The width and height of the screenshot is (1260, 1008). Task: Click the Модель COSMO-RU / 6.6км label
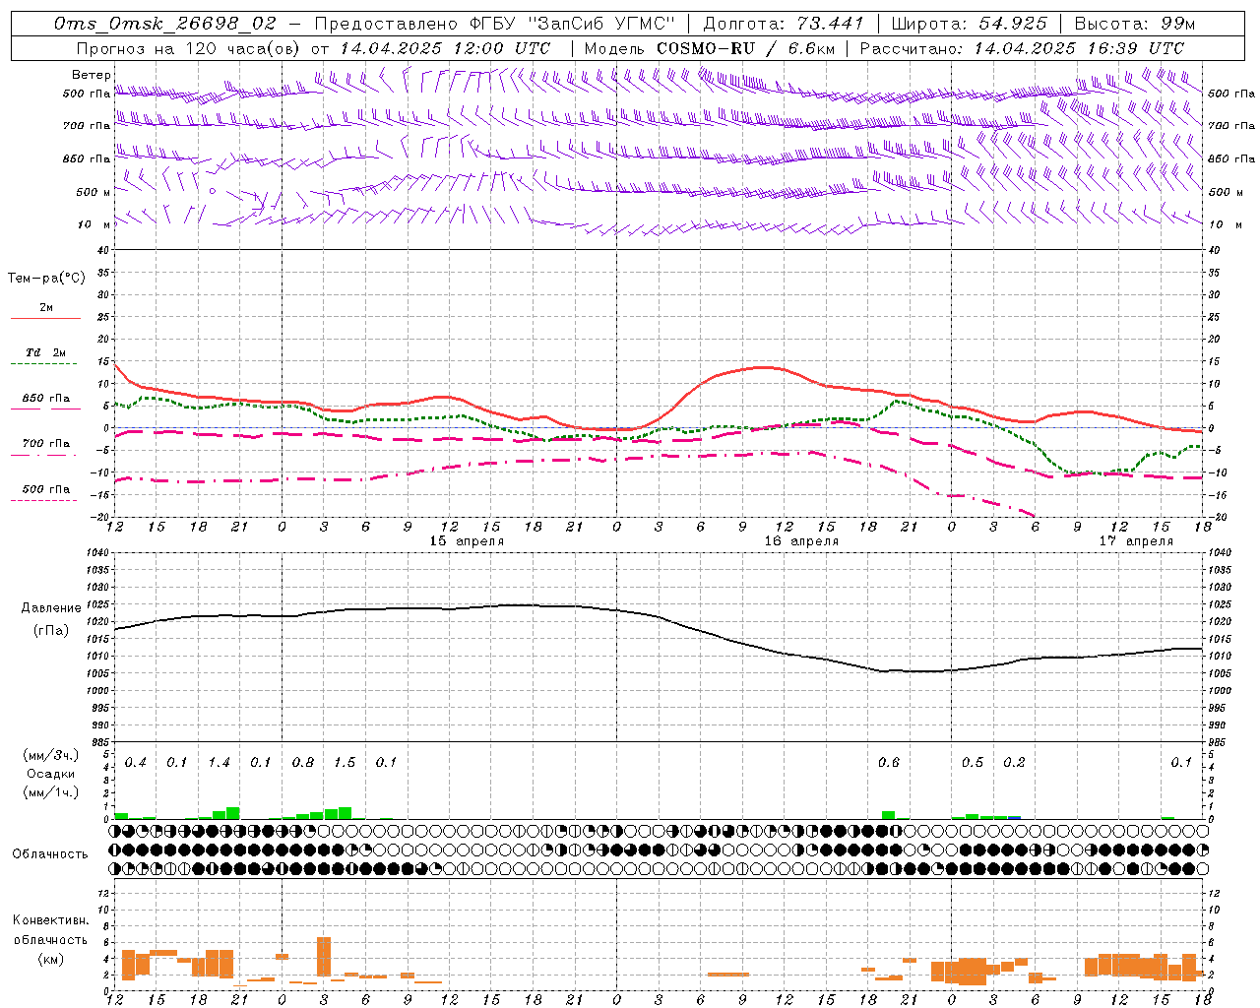710,48
